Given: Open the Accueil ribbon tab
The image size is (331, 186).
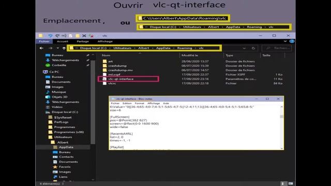Looking at the screenshot, I should (63, 41).
